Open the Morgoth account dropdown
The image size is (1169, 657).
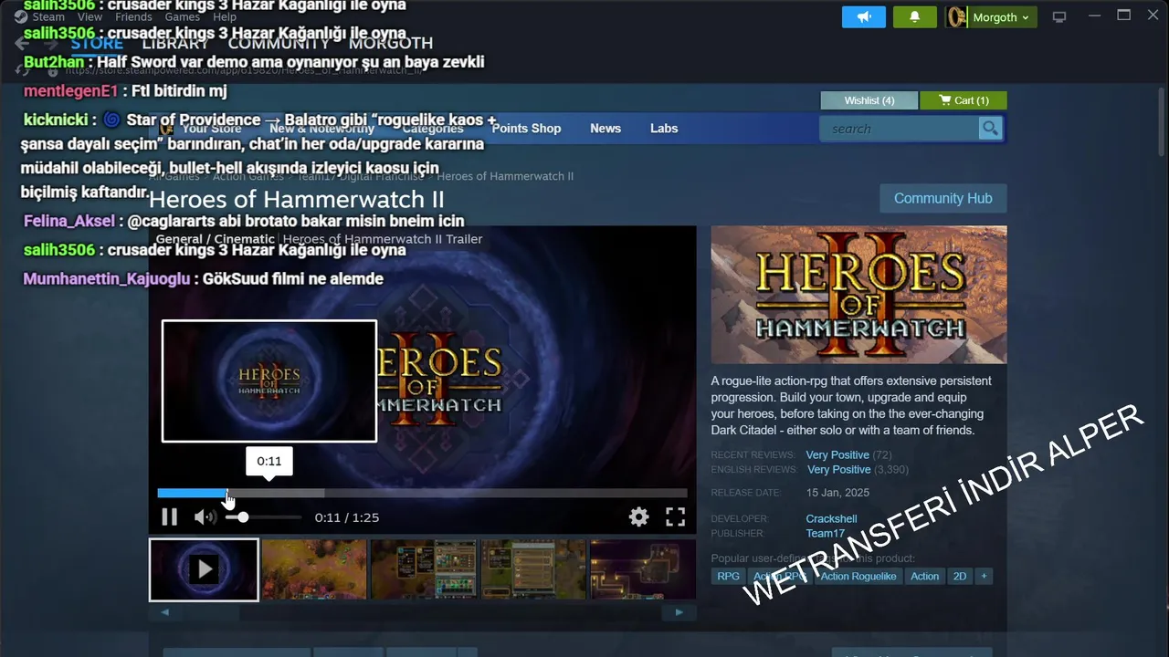pyautogui.click(x=1001, y=17)
